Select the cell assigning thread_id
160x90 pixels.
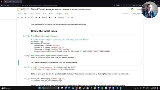pos(86,79)
